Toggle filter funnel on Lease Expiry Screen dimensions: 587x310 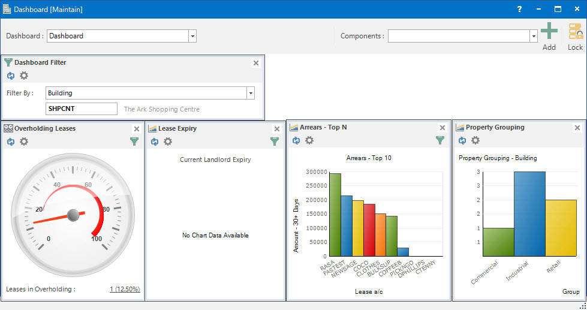click(275, 142)
